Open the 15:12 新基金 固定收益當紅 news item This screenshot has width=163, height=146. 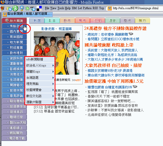pos(54,111)
